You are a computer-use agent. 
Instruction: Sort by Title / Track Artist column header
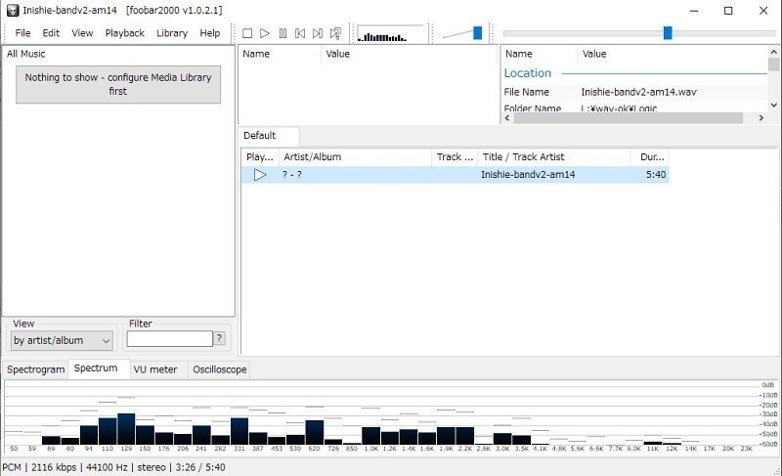(x=553, y=157)
